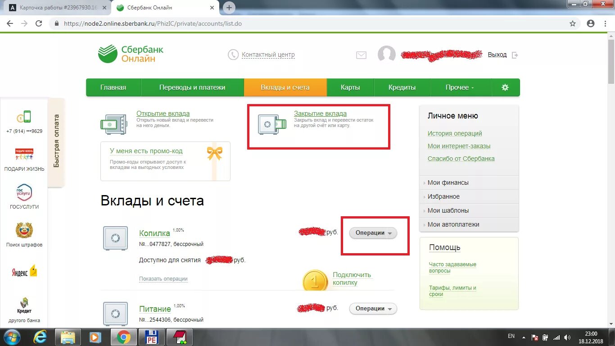Click the Подключить копилку link
This screenshot has width=615, height=346.
point(352,279)
